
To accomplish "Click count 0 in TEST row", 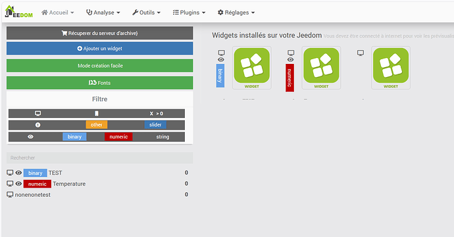I will tap(186, 172).
